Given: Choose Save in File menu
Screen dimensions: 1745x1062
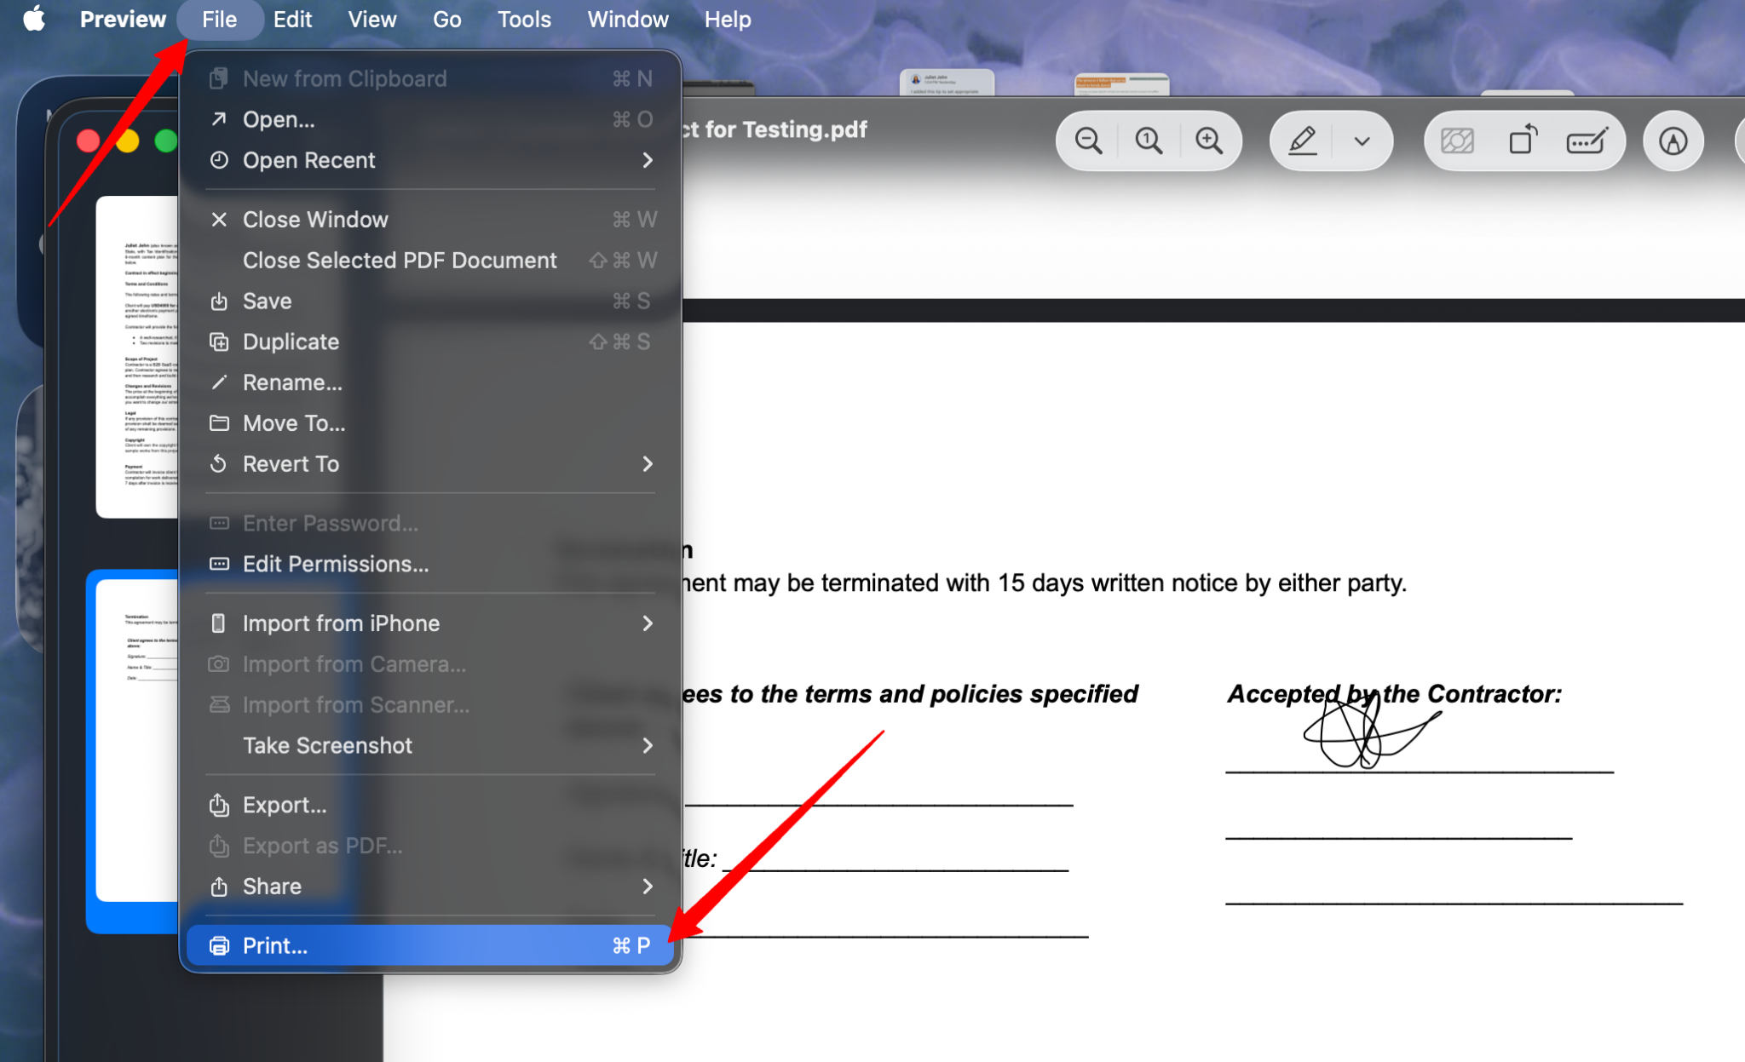Looking at the screenshot, I should coord(430,301).
